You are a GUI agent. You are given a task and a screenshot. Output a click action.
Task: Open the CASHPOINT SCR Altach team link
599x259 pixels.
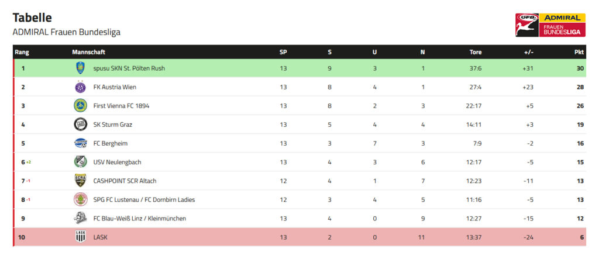[x=125, y=181]
